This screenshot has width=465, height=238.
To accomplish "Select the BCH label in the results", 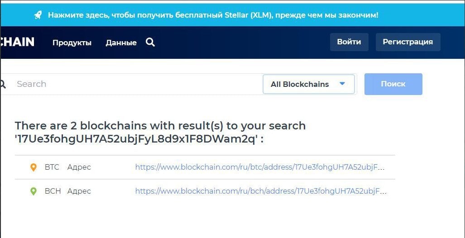I will [x=52, y=191].
